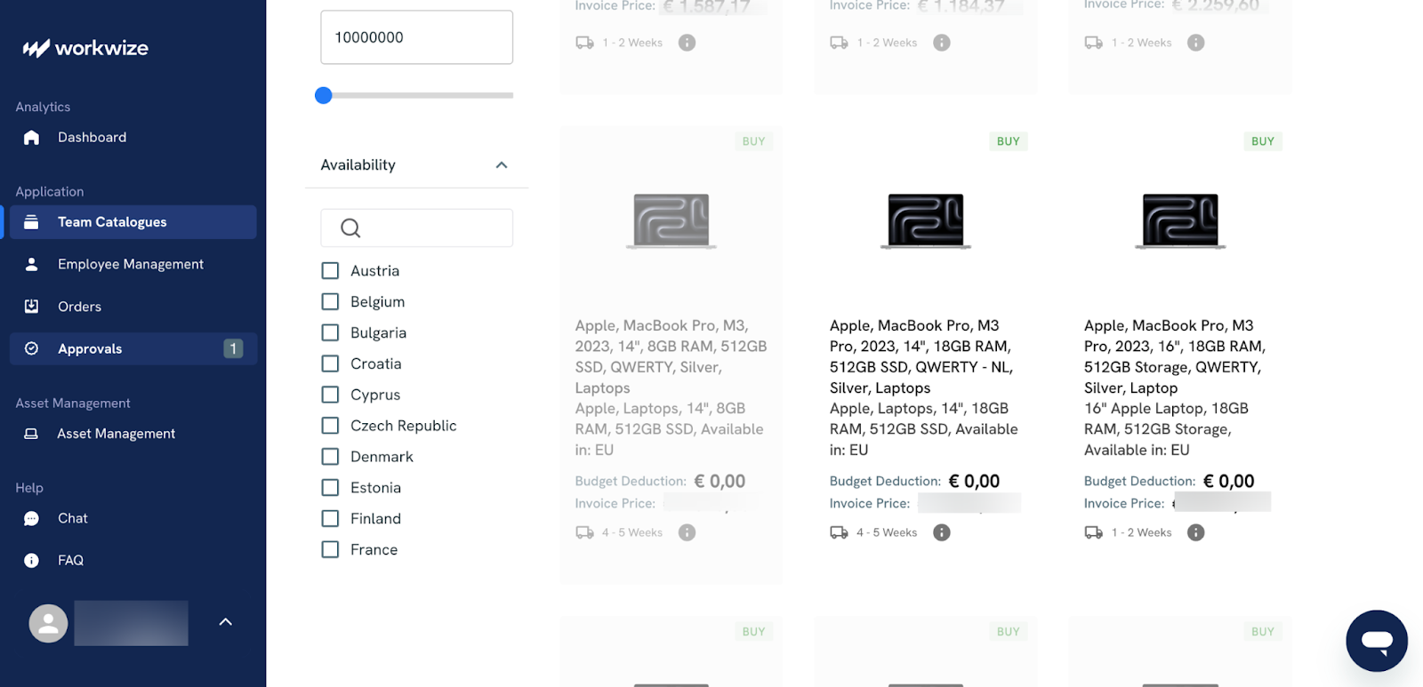Open Team Catalogues section

[112, 222]
